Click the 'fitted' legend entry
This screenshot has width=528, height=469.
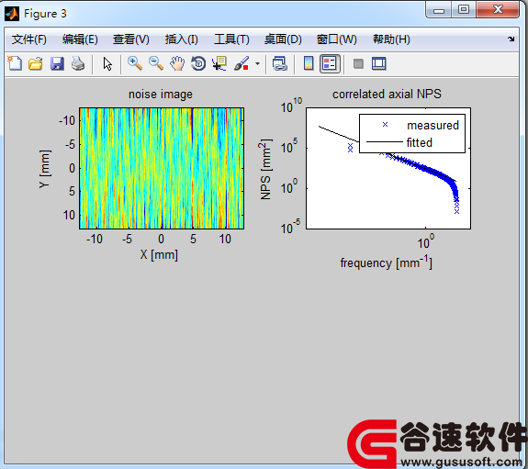click(x=420, y=142)
